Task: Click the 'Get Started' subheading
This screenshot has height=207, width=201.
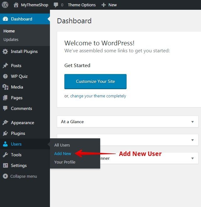Action: pos(77,65)
